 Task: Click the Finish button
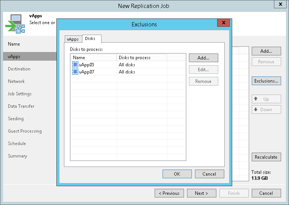234,193
